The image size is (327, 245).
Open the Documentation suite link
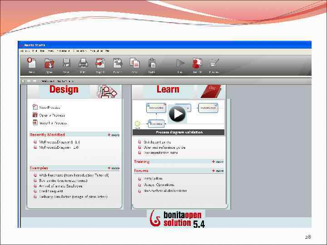161,153
